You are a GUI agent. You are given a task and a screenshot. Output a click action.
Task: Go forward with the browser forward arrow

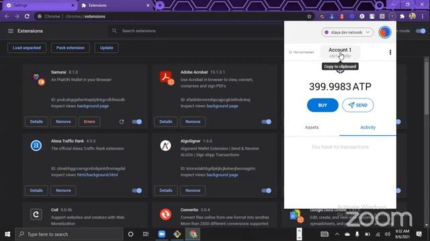[x=17, y=16]
